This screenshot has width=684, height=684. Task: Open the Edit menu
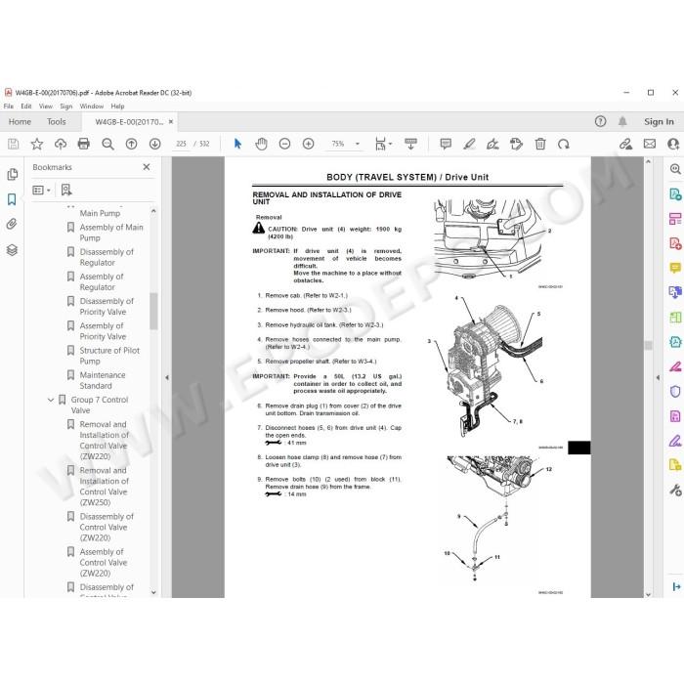[26, 106]
